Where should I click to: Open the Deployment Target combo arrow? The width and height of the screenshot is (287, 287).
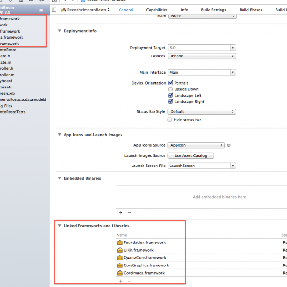pyautogui.click(x=233, y=48)
